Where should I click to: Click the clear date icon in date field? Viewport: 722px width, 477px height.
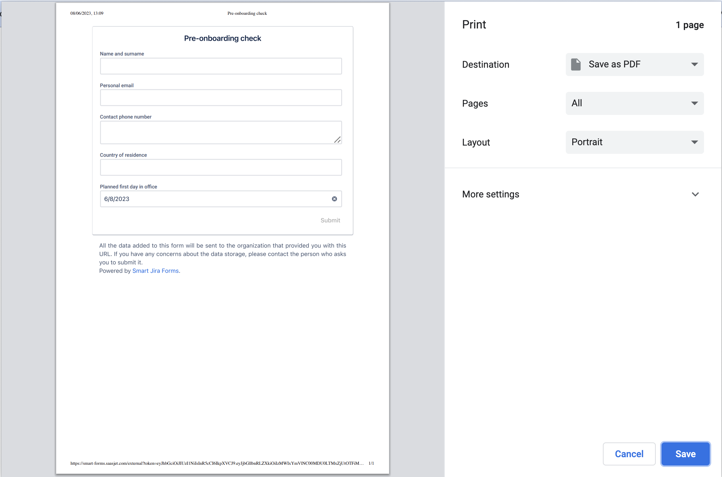(334, 199)
